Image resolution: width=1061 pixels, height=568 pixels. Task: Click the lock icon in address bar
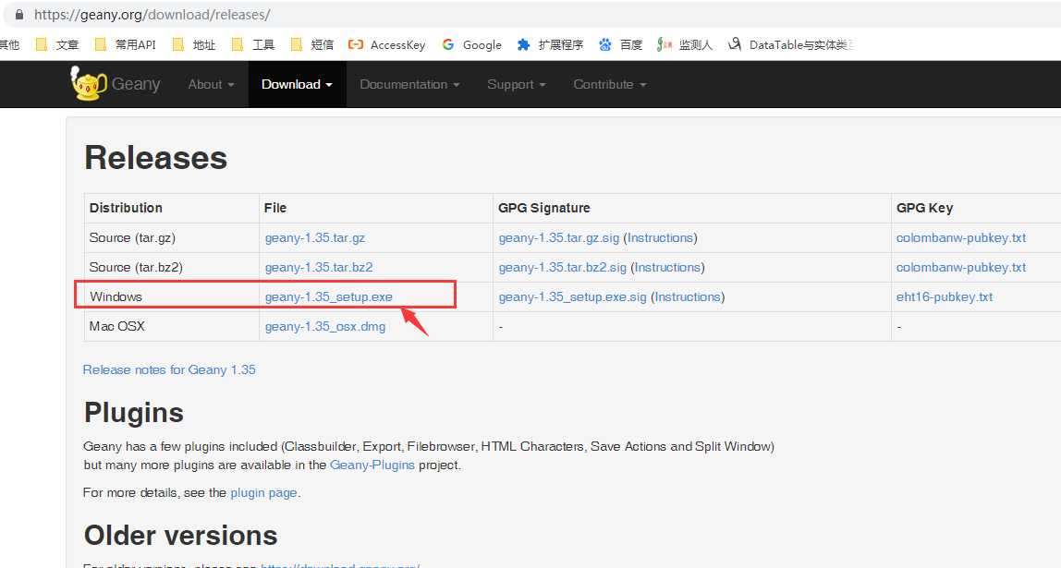[x=18, y=14]
